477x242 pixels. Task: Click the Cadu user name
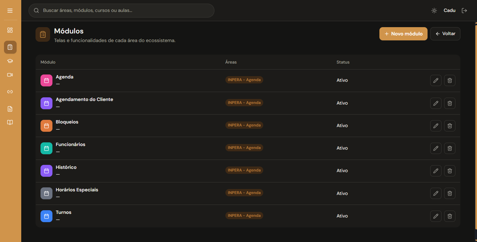coord(449,11)
